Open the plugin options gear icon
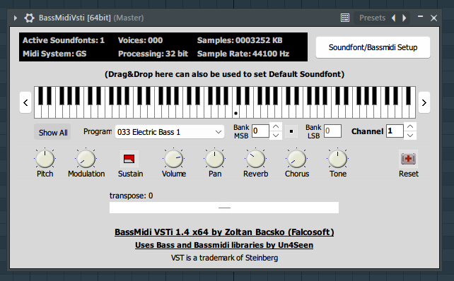This screenshot has width=454, height=281. point(29,18)
